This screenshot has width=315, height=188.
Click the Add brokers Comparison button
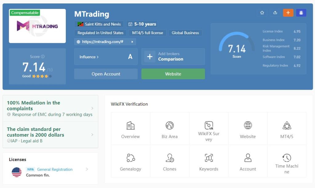(x=173, y=57)
